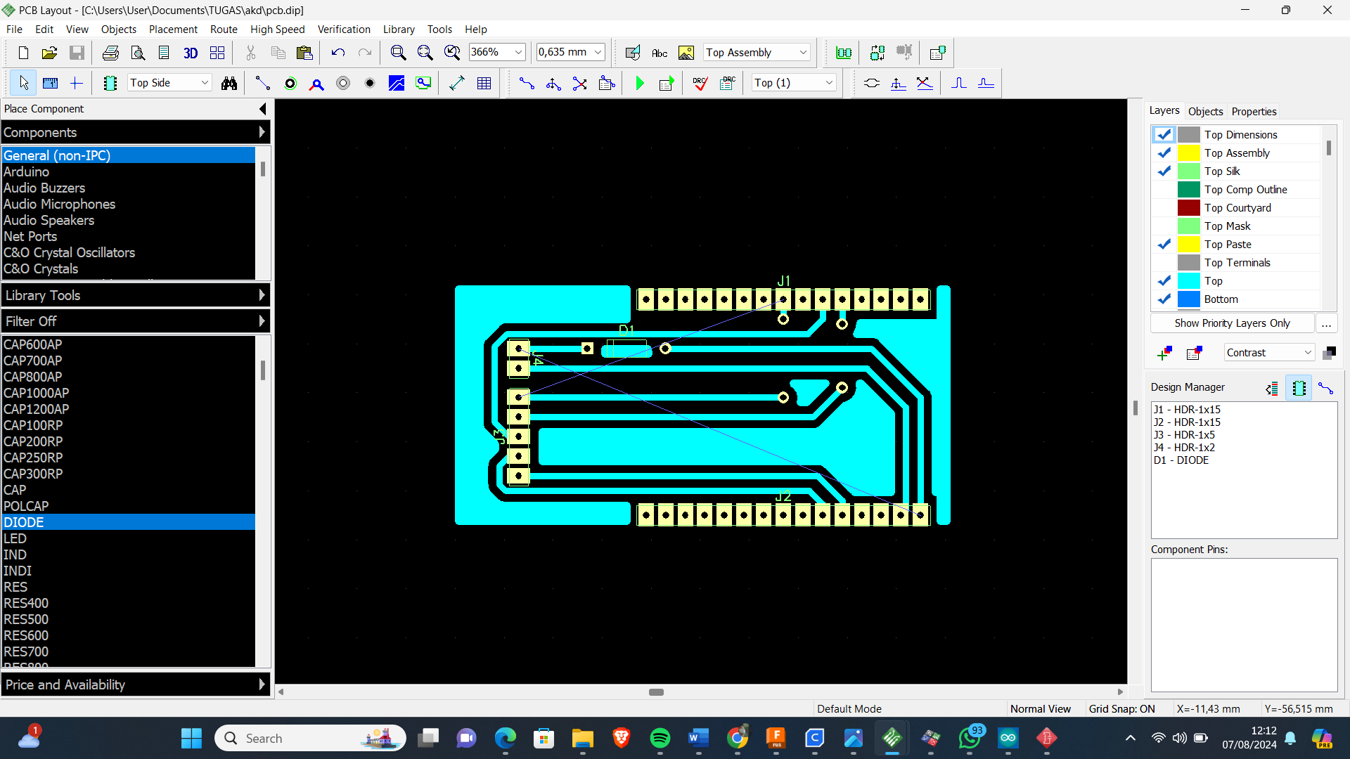Click the Route Track line tool
This screenshot has height=759, width=1350.
tap(262, 83)
